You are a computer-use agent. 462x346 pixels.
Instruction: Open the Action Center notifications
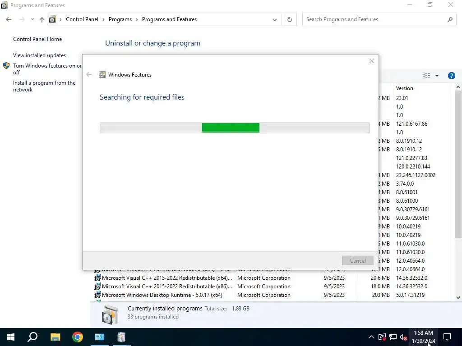[447, 337]
